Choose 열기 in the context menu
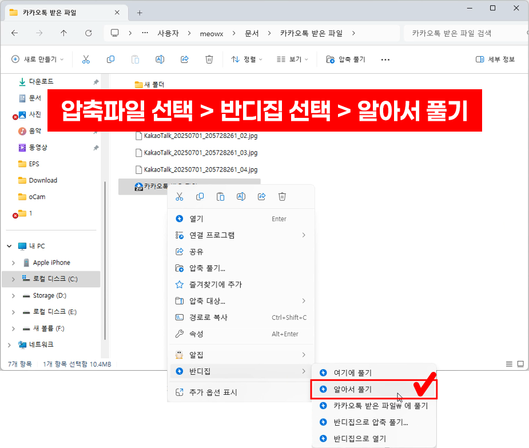This screenshot has height=448, width=529. pos(241,219)
